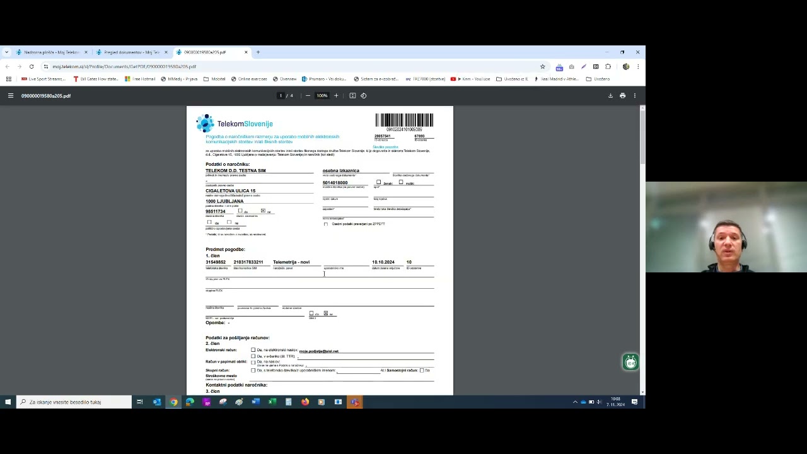Close the 090000019580a205.pdf tab

pyautogui.click(x=246, y=52)
